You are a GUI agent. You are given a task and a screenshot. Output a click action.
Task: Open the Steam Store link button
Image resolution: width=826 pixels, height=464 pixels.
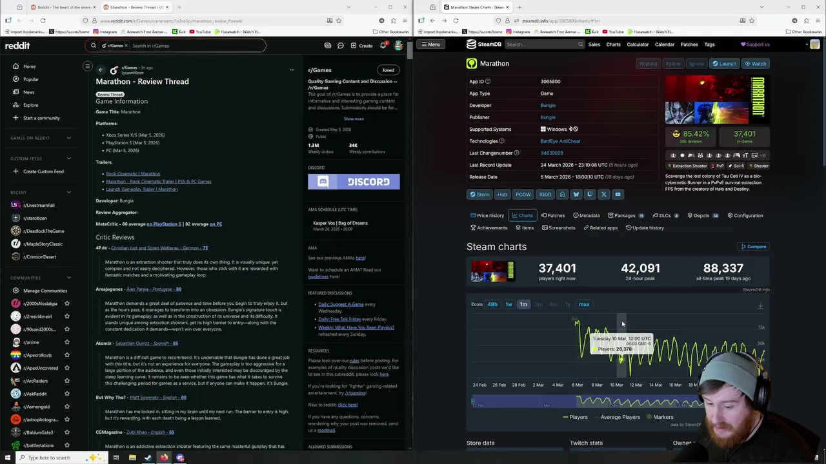[x=479, y=194]
